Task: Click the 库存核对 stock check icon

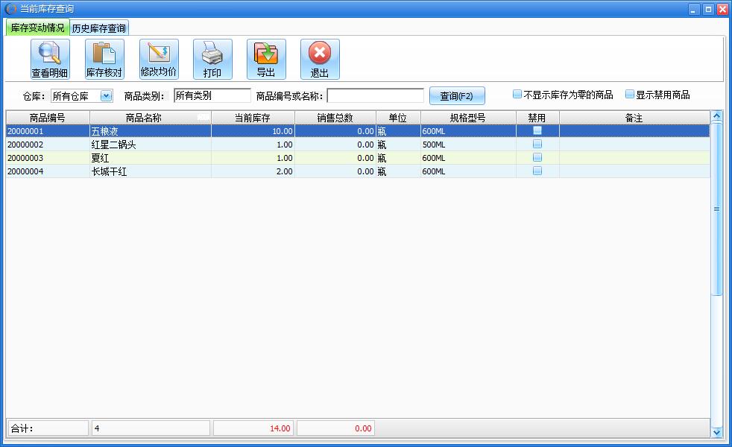Action: click(x=104, y=60)
